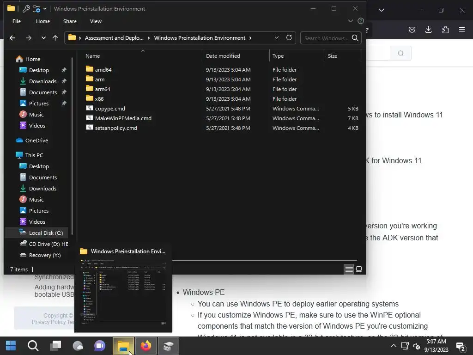
Task: Open Firefox application hamburger menu
Action: tap(462, 30)
